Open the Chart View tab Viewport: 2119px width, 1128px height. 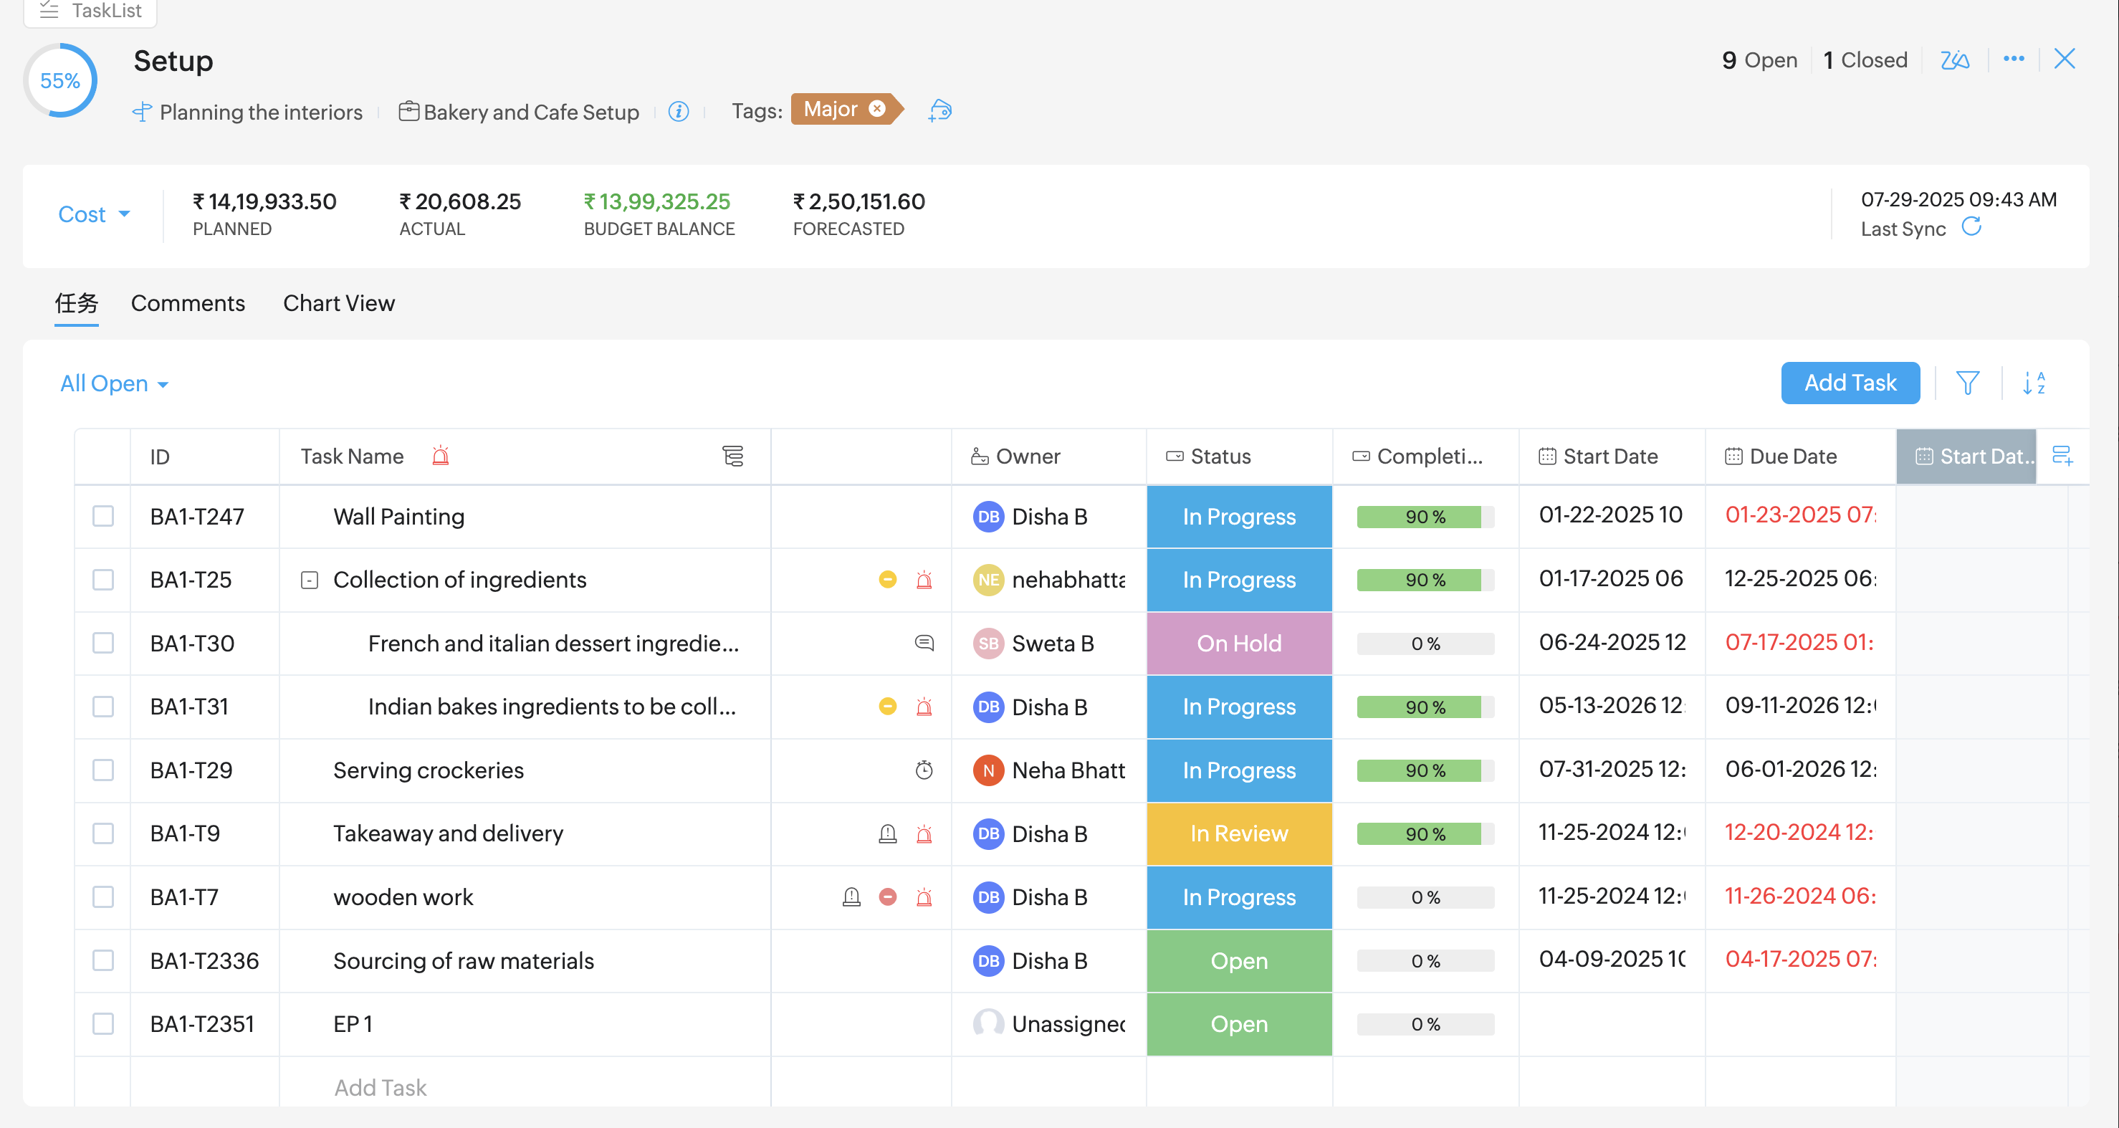click(x=338, y=302)
